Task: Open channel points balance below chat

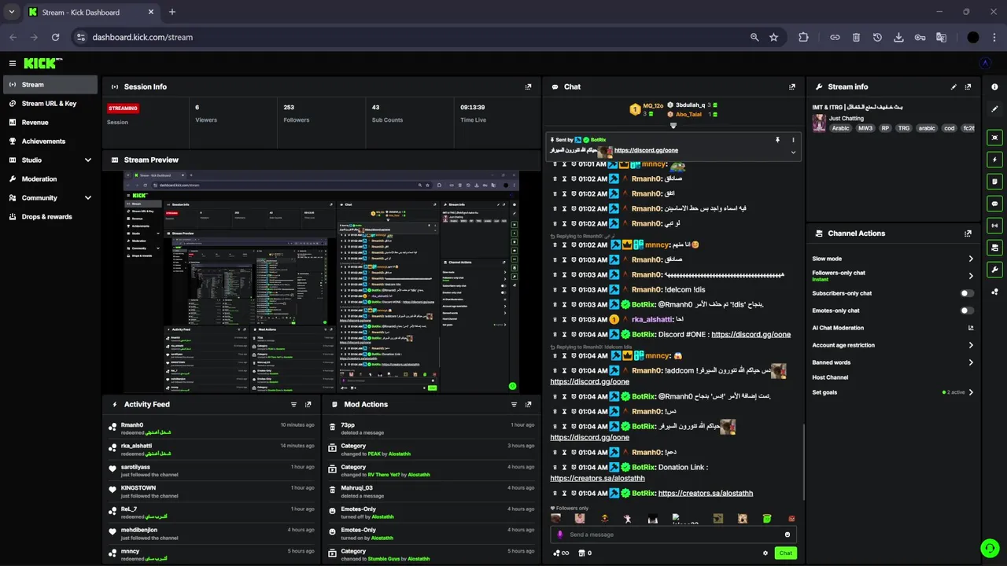Action: click(561, 553)
